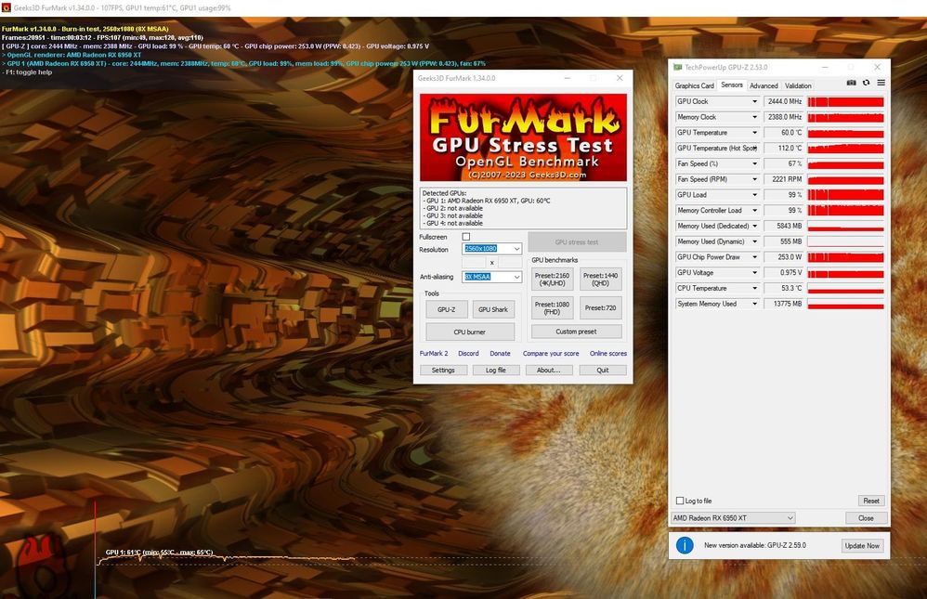This screenshot has width=927, height=599.
Task: Click the GPU-Z refresh icon
Action: pos(866,83)
